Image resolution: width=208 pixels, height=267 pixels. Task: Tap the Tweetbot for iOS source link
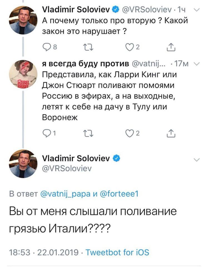click(117, 252)
